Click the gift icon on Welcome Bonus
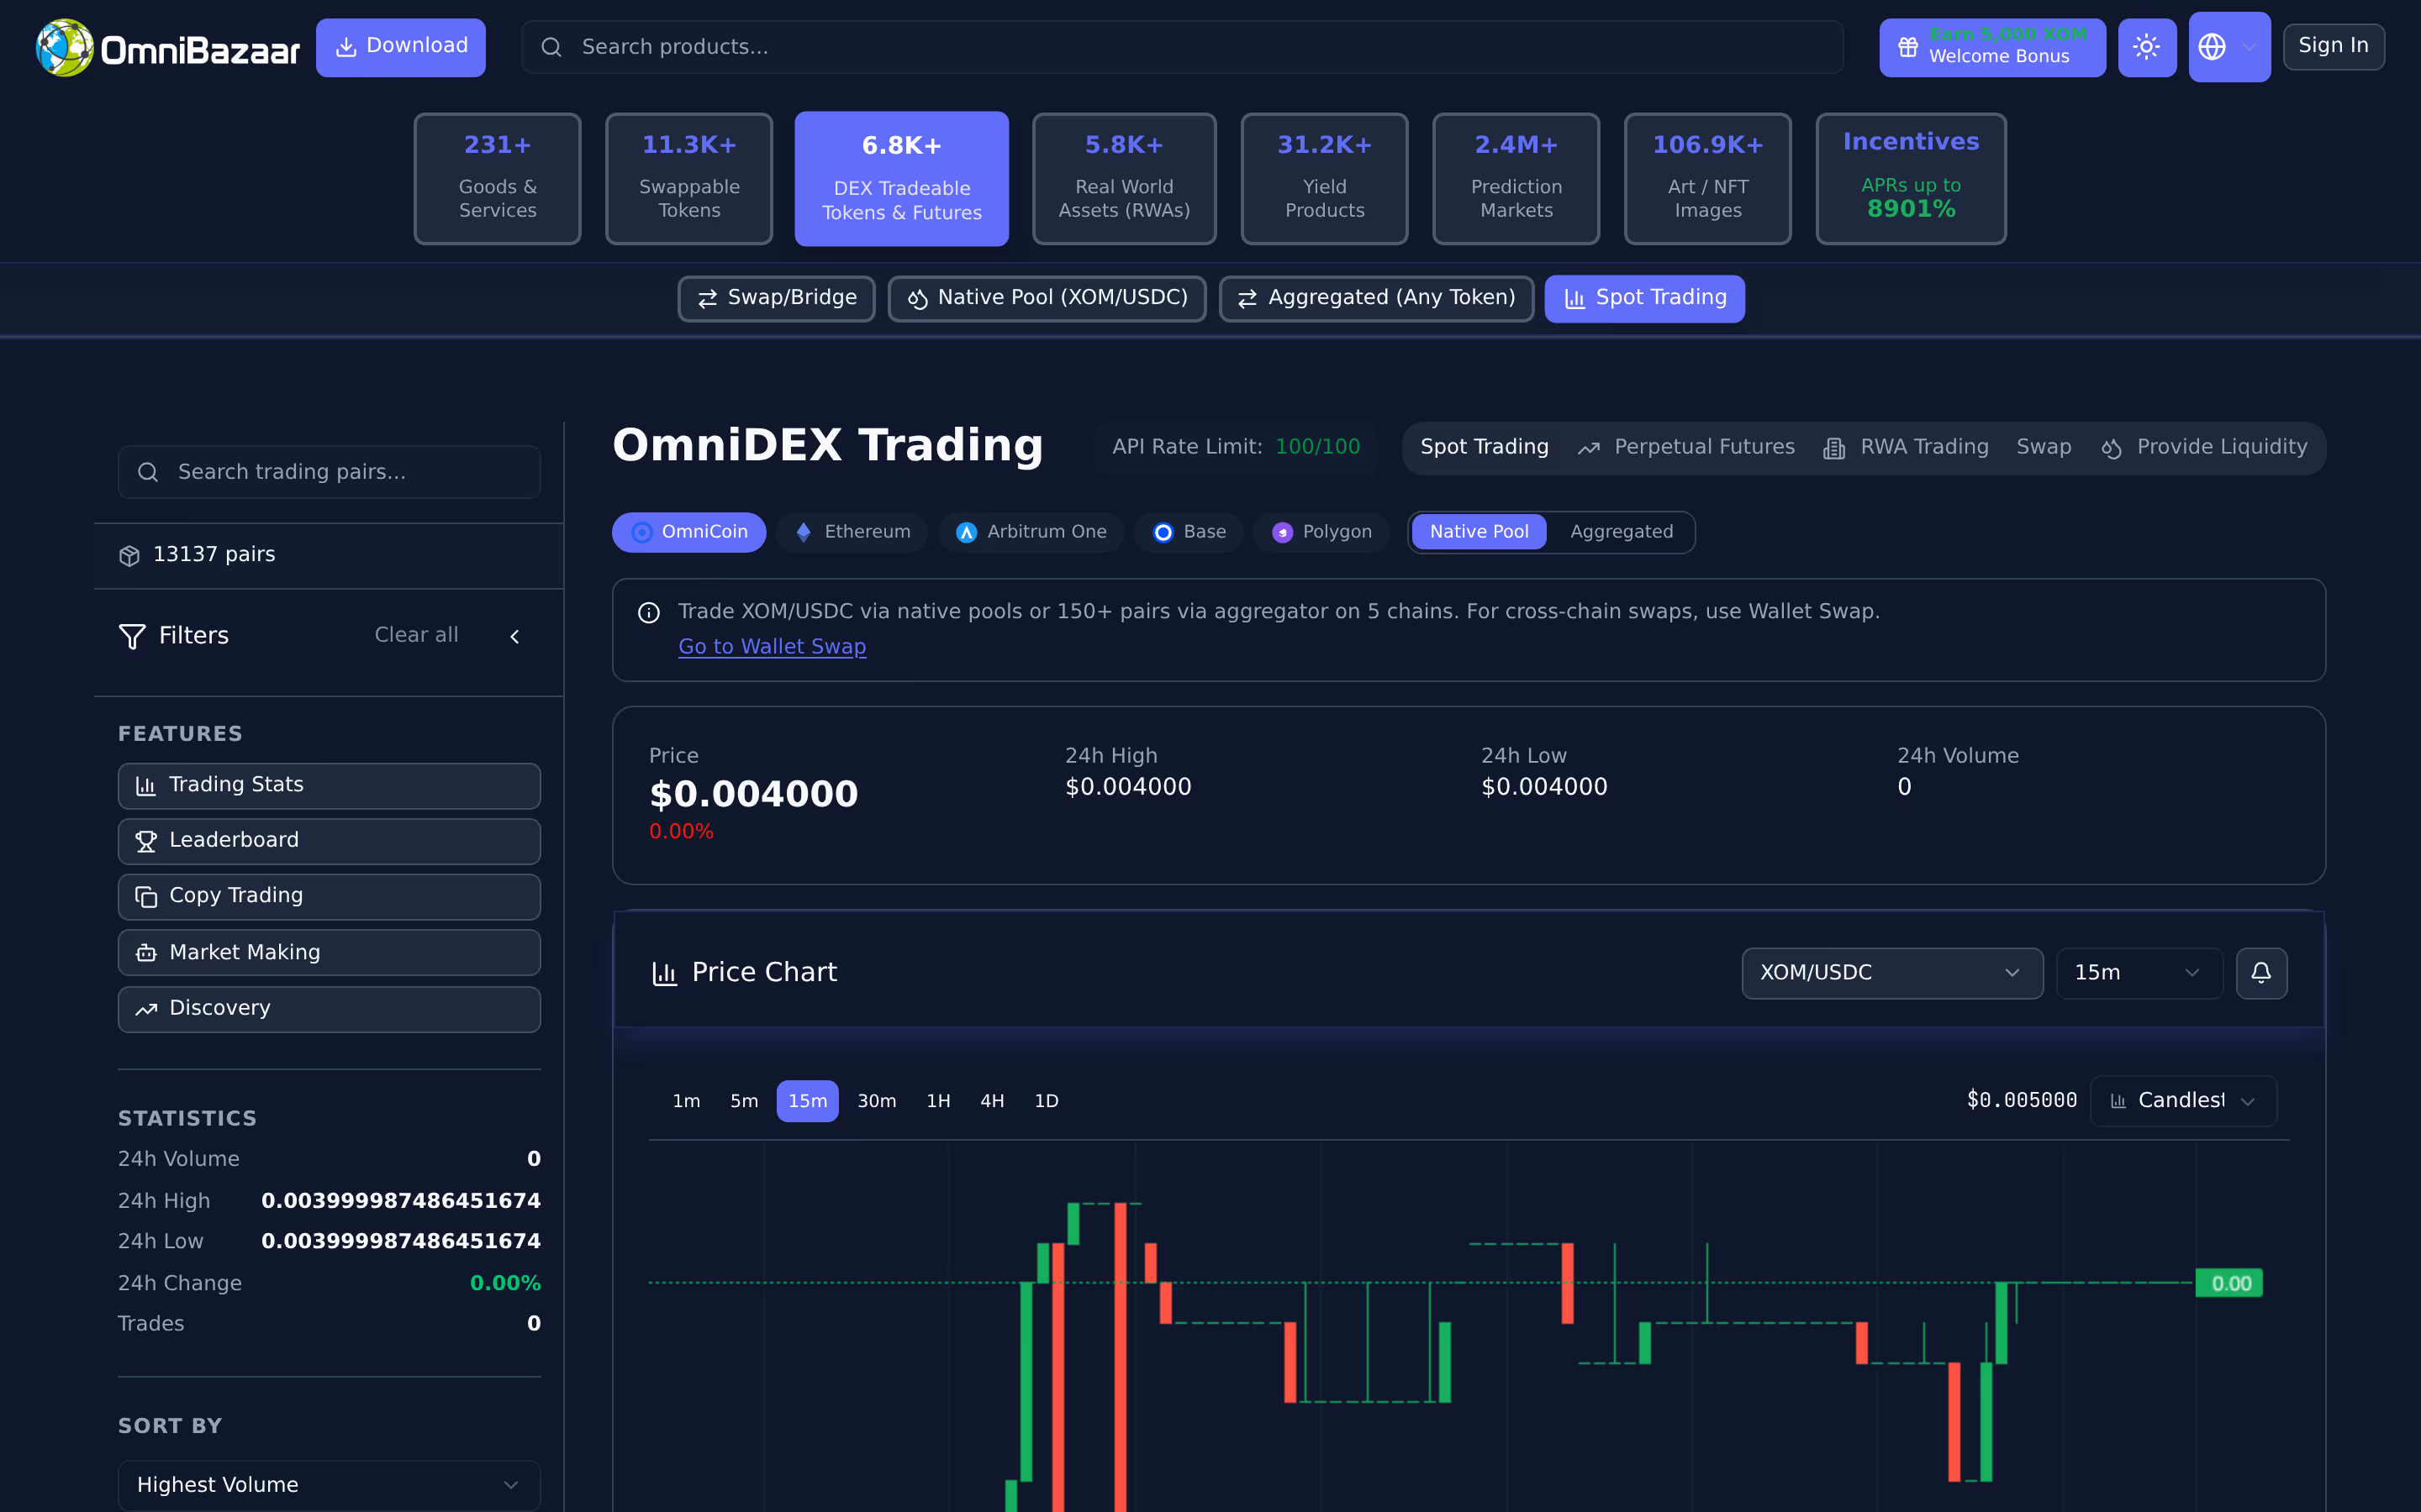The height and width of the screenshot is (1512, 2421). tap(1907, 47)
